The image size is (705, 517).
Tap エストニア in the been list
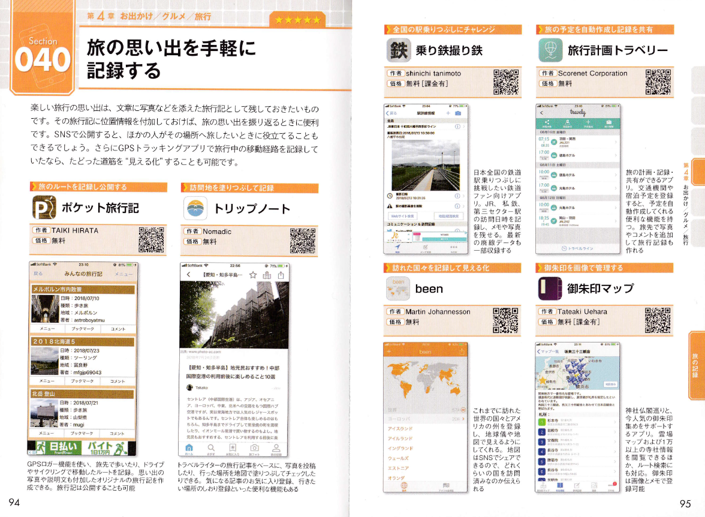pos(398,468)
